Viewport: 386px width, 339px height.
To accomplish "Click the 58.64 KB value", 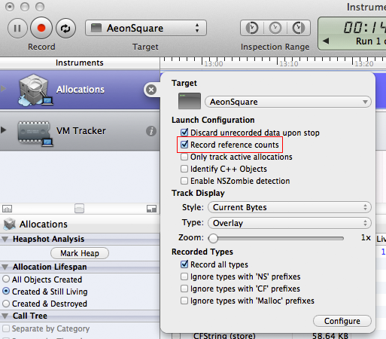I will tap(330, 336).
